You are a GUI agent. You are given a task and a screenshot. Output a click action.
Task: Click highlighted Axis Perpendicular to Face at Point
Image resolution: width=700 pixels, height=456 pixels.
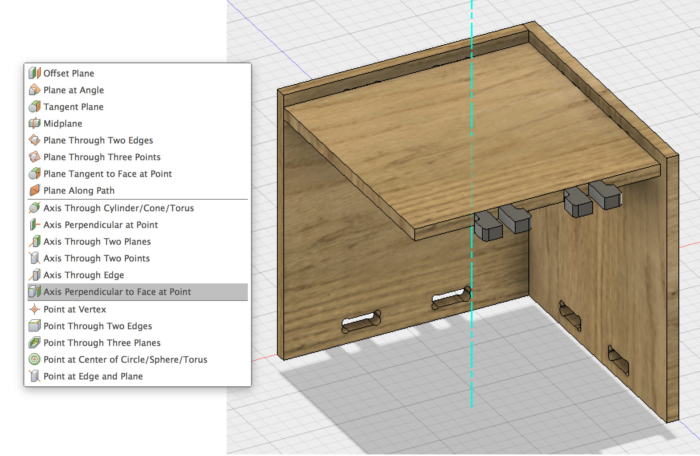point(117,292)
